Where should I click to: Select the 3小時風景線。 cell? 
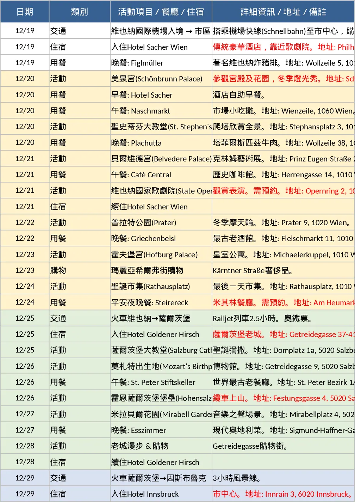284,478
